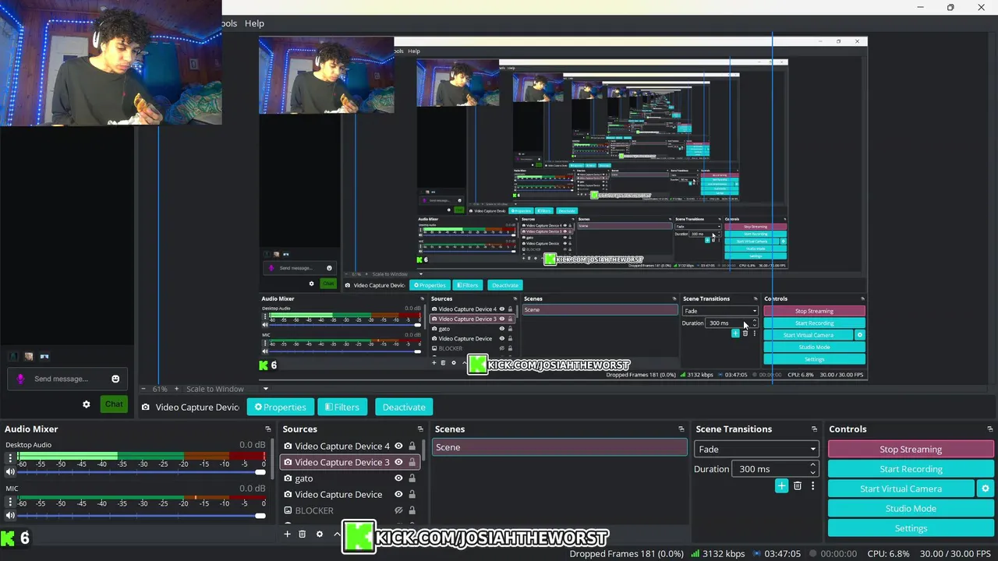Select the Scene item in Scenes
Image resolution: width=998 pixels, height=561 pixels.
tap(559, 447)
